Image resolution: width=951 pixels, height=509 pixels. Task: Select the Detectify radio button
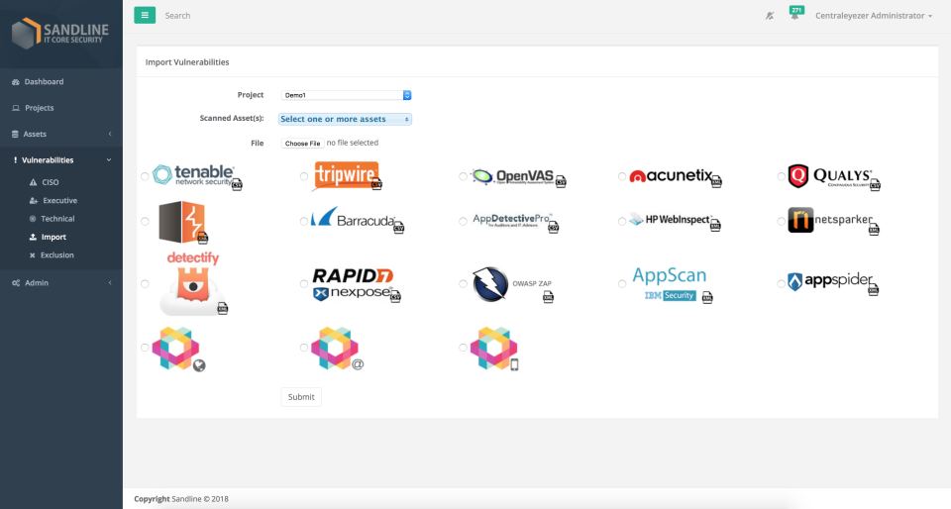[145, 283]
